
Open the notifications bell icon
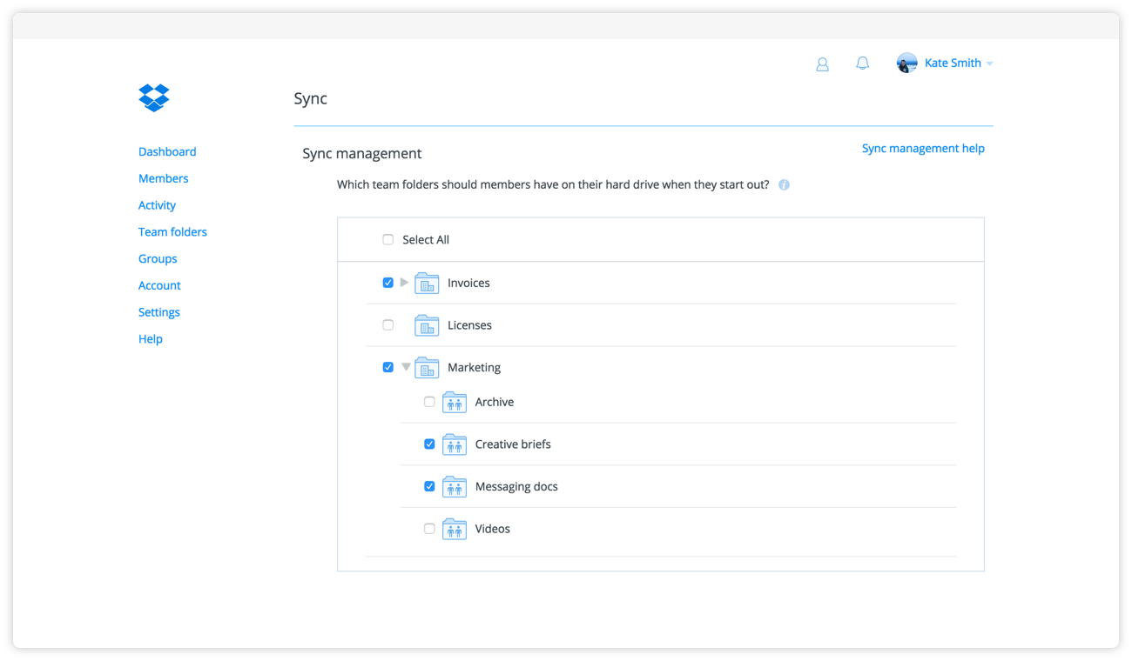tap(862, 63)
